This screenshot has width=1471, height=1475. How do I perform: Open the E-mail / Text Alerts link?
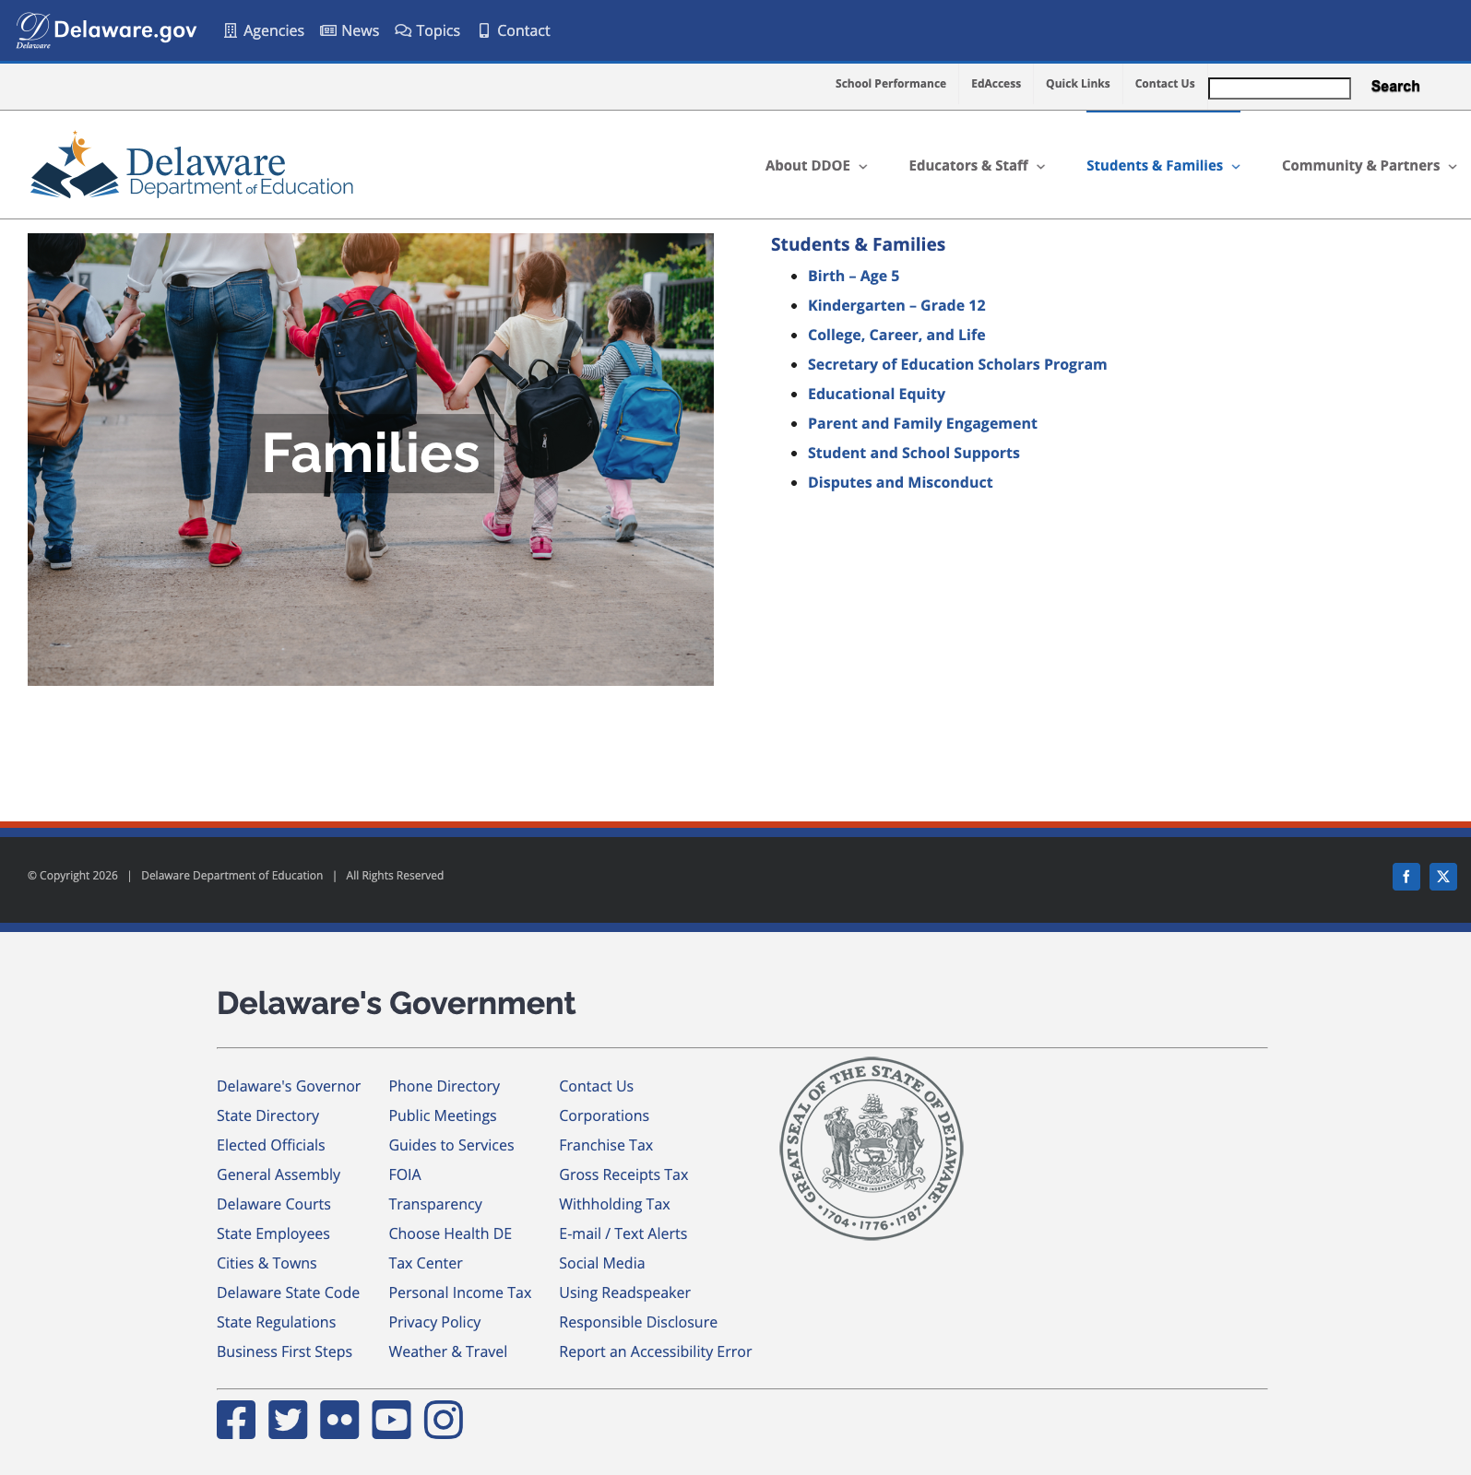[623, 1233]
